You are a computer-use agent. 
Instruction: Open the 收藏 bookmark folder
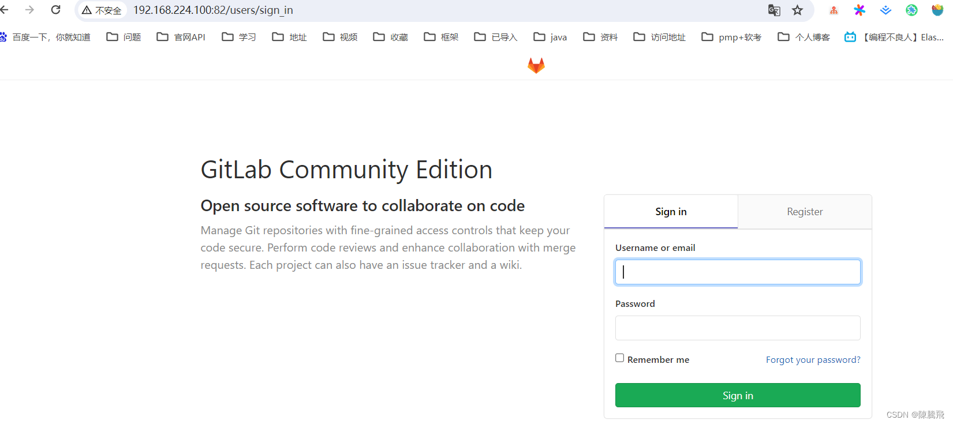click(x=390, y=37)
